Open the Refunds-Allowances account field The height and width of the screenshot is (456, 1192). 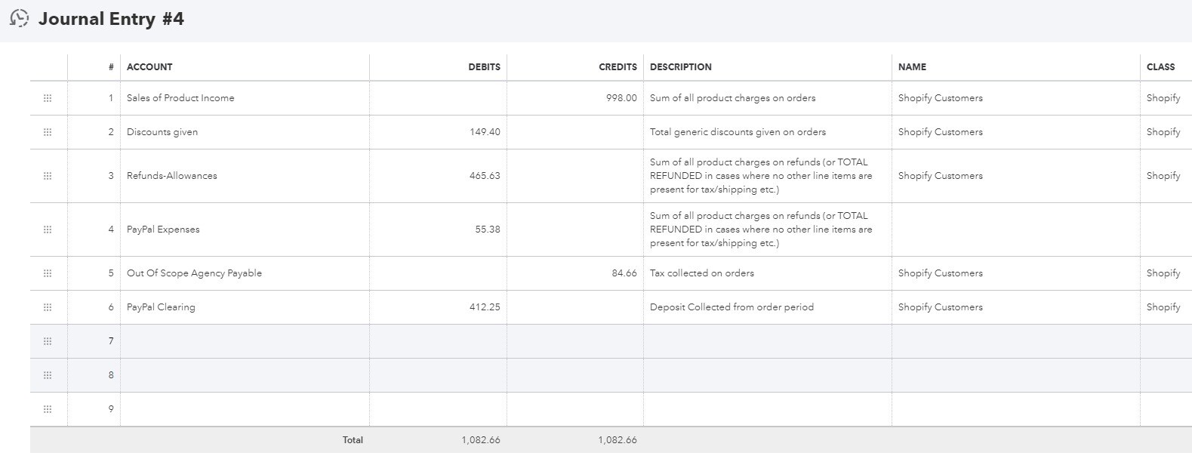click(245, 176)
